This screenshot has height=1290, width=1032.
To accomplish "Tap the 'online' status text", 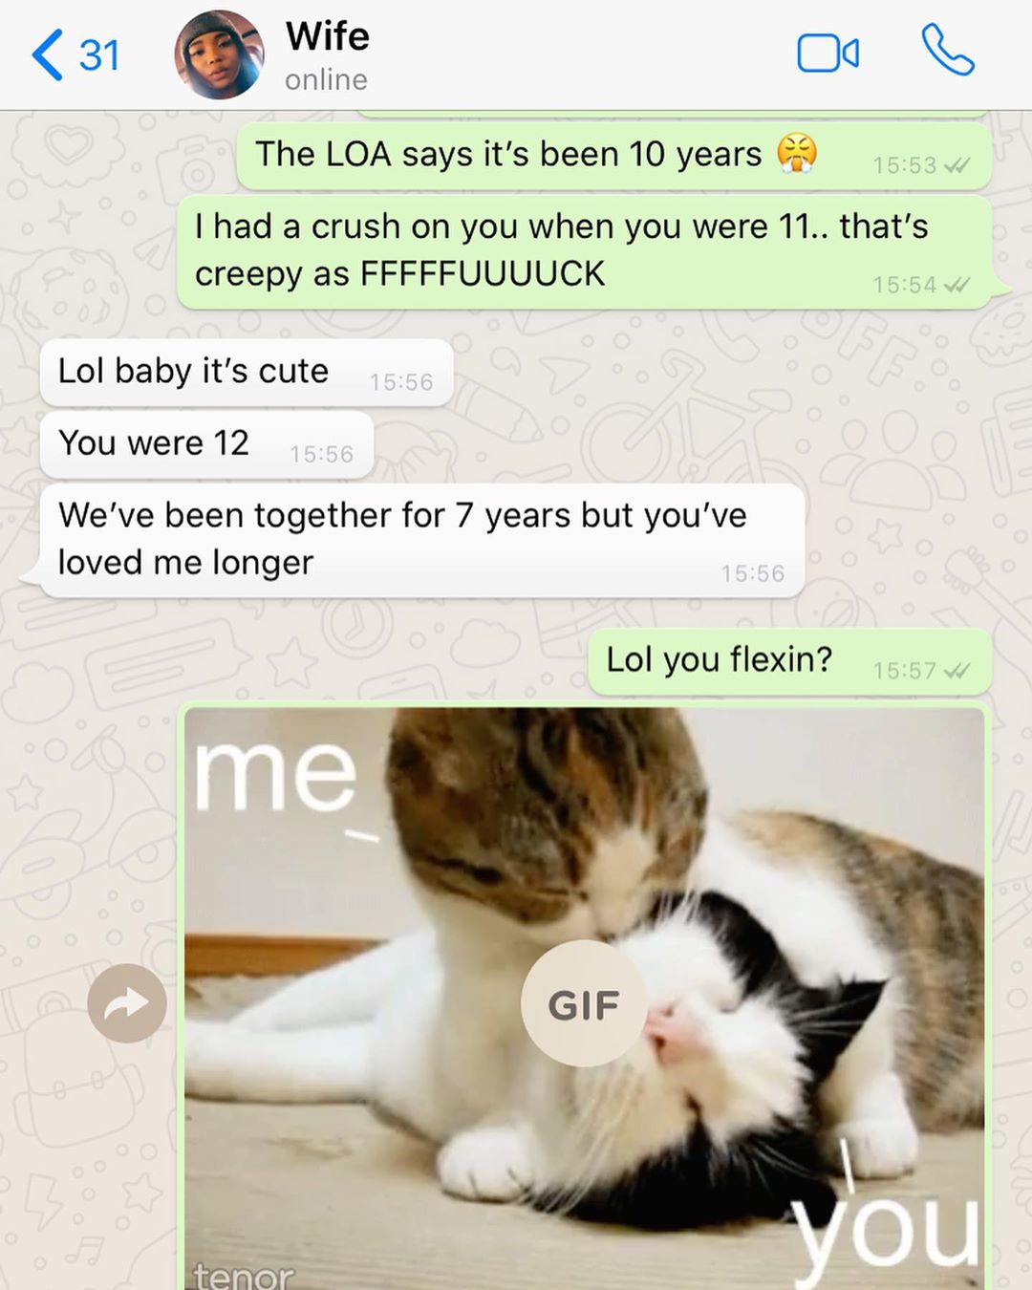I will point(326,79).
